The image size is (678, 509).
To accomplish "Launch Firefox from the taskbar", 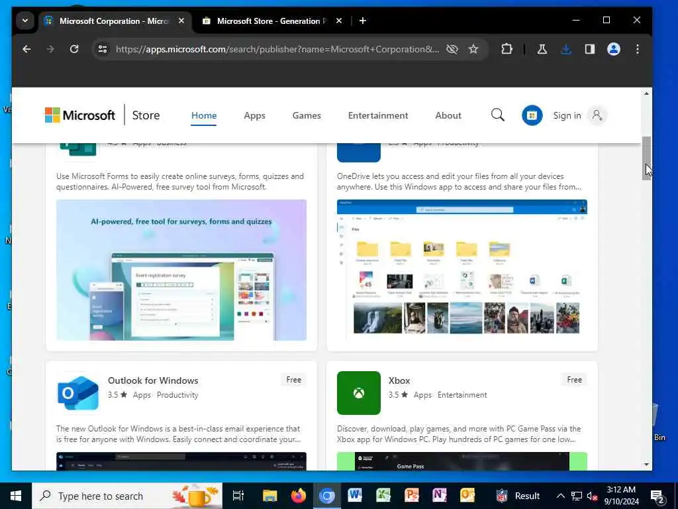I will pos(299,496).
